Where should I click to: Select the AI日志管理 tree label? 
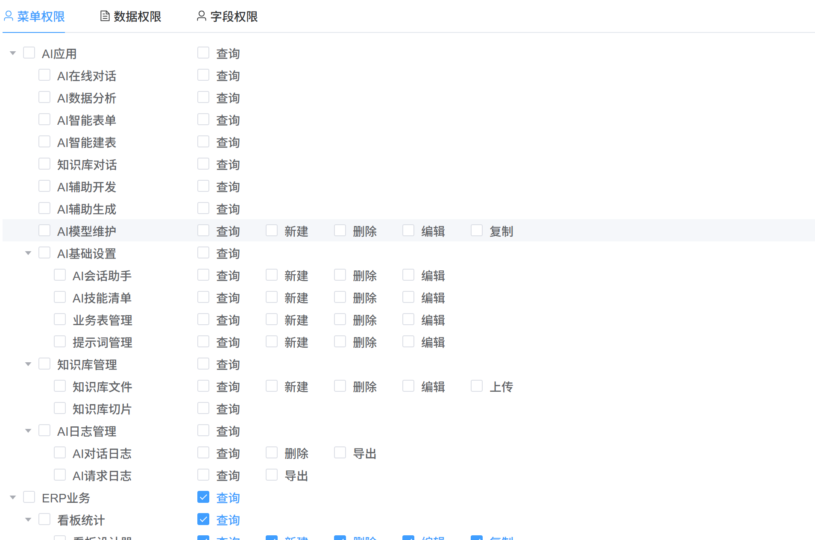point(87,431)
